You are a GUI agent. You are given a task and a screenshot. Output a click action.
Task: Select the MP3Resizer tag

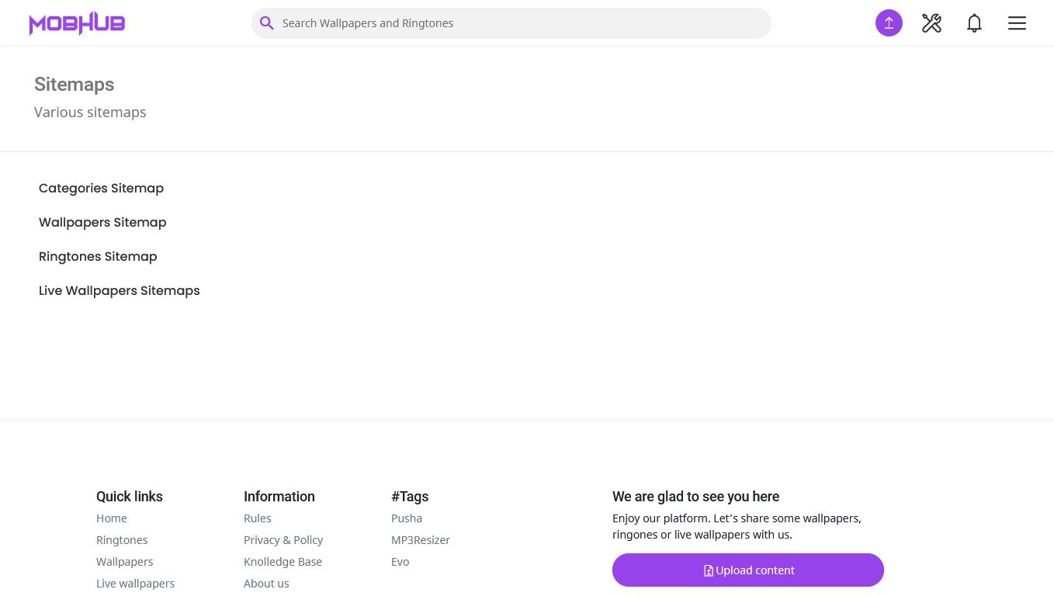click(421, 540)
